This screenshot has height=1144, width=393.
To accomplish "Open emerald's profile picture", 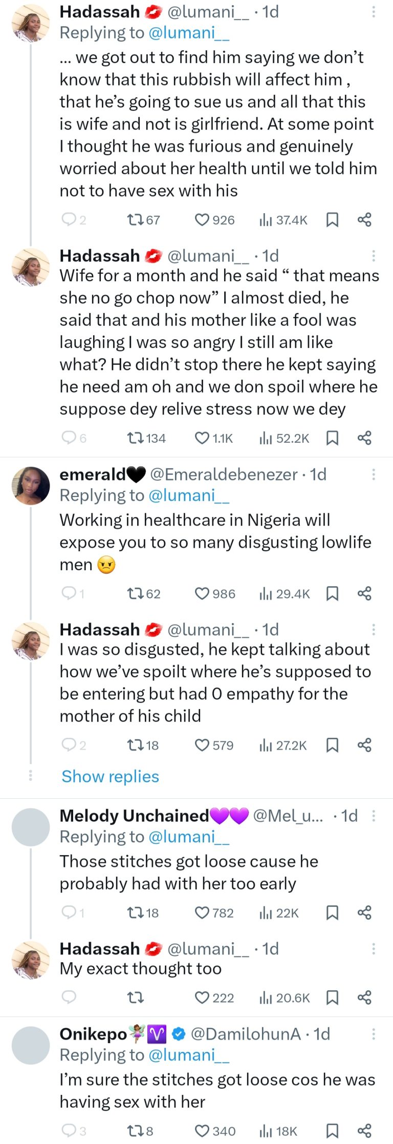I will pyautogui.click(x=31, y=485).
